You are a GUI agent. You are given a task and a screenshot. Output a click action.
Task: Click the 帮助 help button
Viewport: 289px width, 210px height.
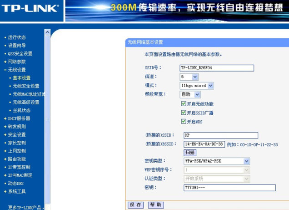point(156,205)
